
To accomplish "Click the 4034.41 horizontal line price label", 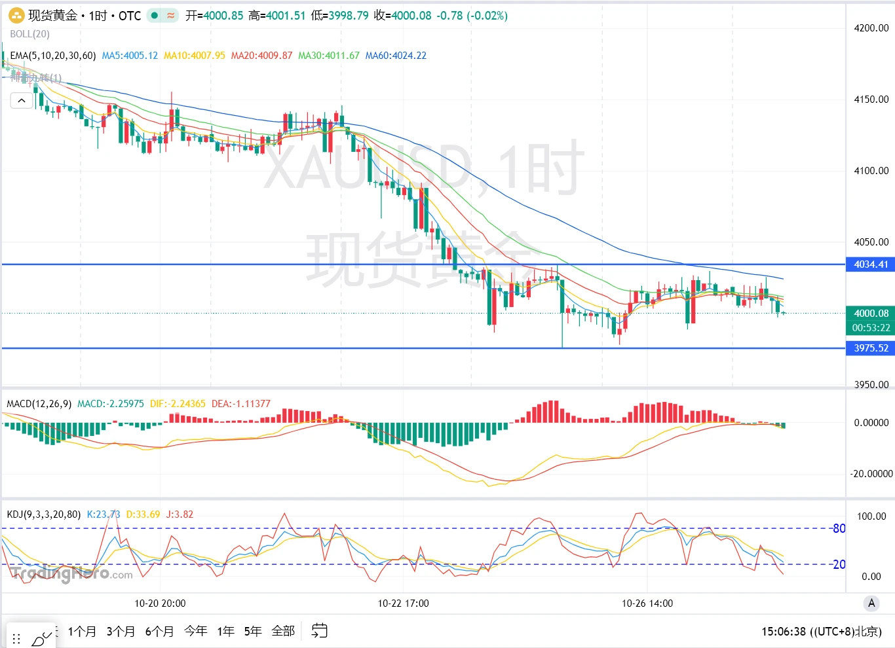I will click(x=871, y=264).
